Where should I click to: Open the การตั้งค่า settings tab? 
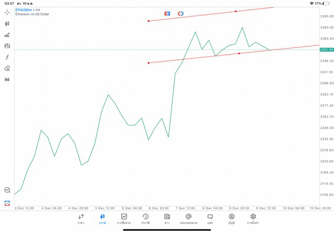click(253, 219)
